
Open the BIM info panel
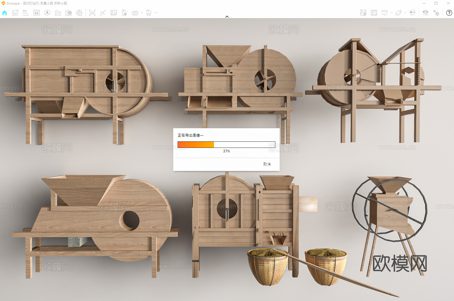26,13
